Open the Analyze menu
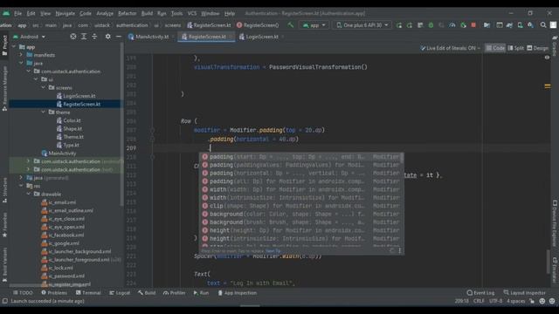The height and width of the screenshot is (314, 559). (x=105, y=14)
